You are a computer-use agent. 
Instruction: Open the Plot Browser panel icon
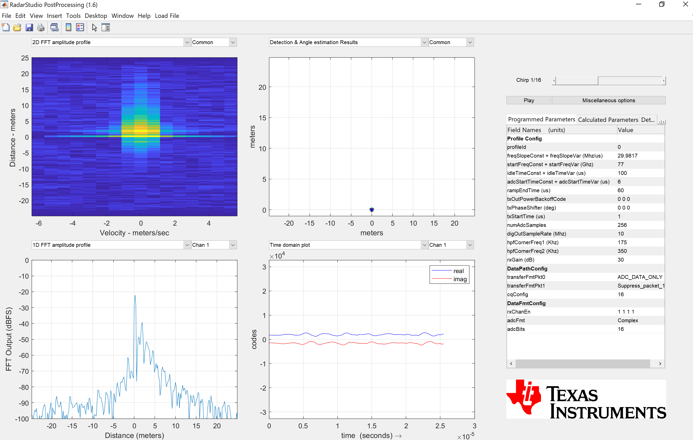click(106, 27)
